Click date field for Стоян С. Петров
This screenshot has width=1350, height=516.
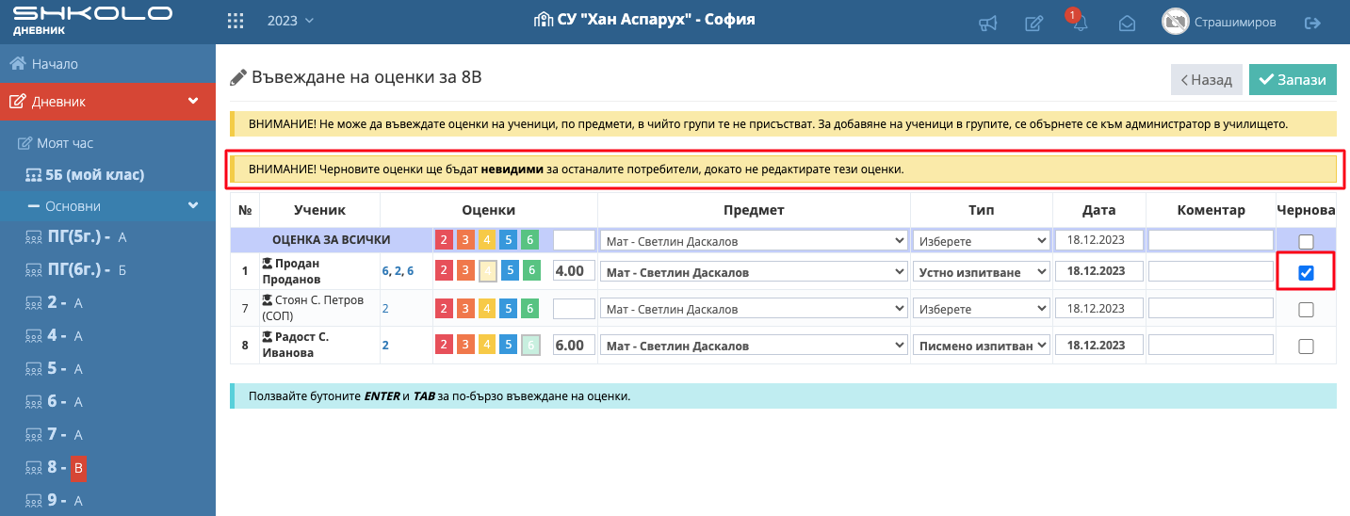point(1099,308)
